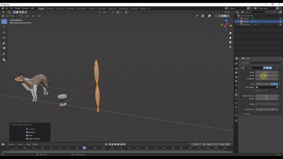This screenshot has width=283, height=159.
Task: Click the viewport zoom magnifier icon
Action: pos(230,34)
